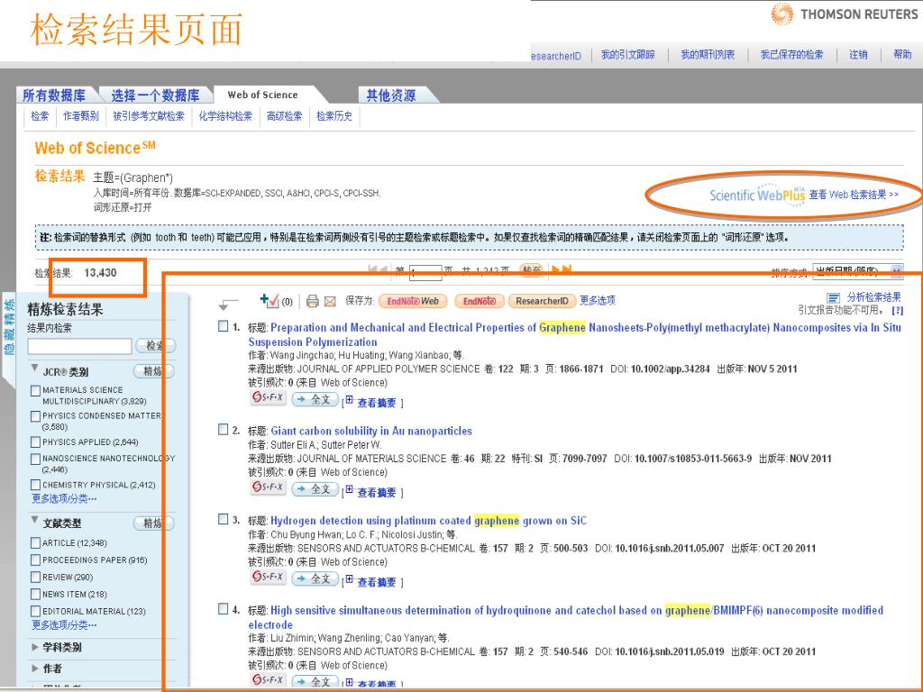Open 被引参考文献检索 sub-tab
The image size is (923, 692).
coord(149,116)
